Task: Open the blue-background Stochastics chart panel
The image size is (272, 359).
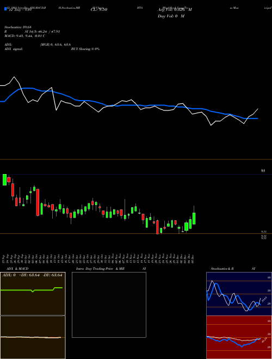Action: [x=239, y=294]
